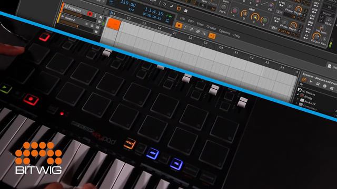Select Audio FX in the browser tree
This screenshot has height=189, width=337.
pos(310,102)
